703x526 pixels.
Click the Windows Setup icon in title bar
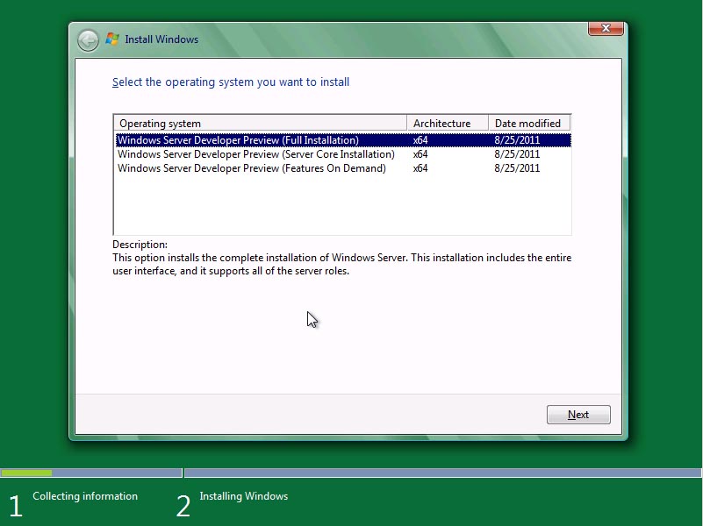(112, 39)
